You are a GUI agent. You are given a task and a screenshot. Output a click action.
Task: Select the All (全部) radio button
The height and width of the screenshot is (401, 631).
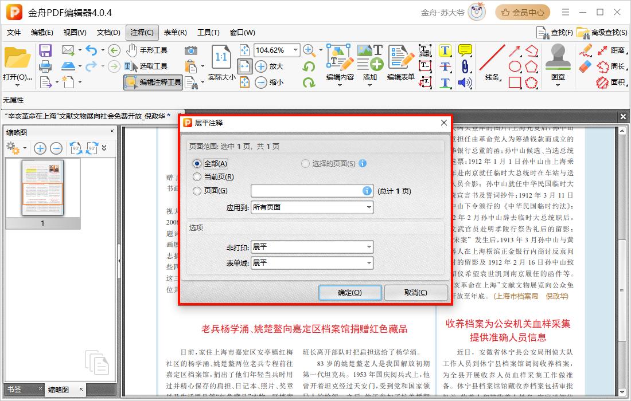(x=197, y=164)
